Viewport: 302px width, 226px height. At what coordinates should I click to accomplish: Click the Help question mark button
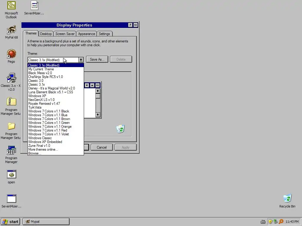(130, 25)
